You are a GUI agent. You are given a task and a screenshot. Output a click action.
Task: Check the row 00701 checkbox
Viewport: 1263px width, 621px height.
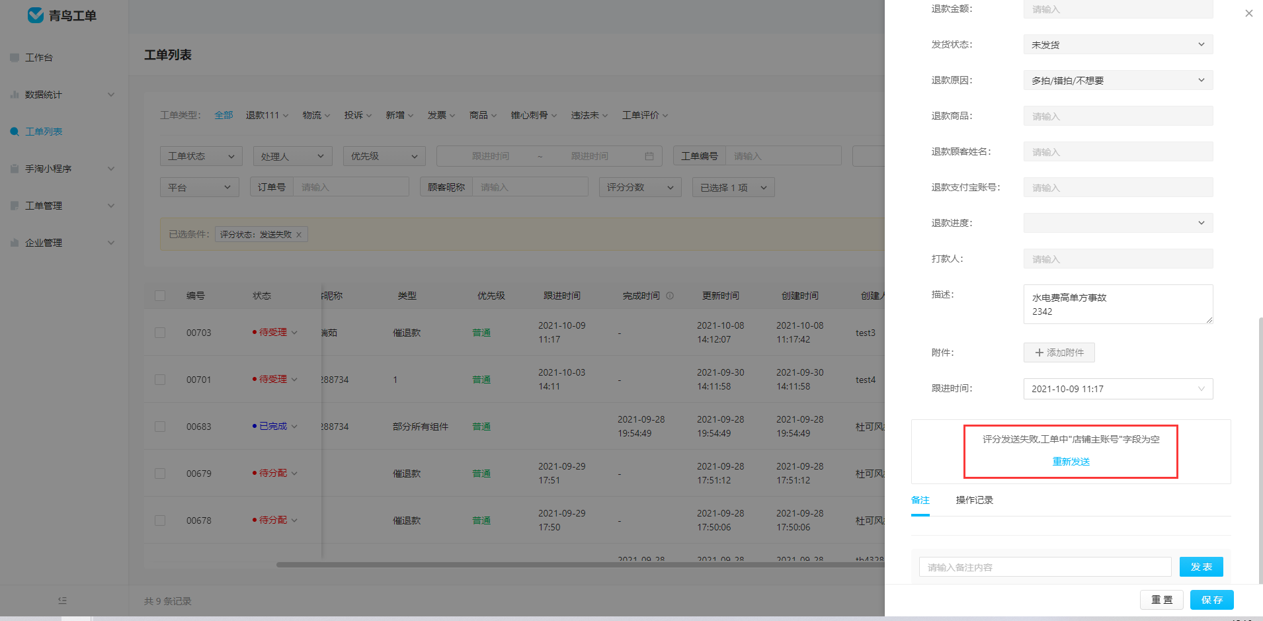(x=160, y=380)
